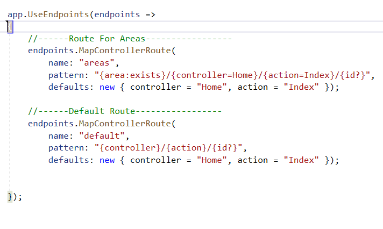The image size is (383, 229).
Task: Click "Index" string in the default route defaults
Action: 301,160
